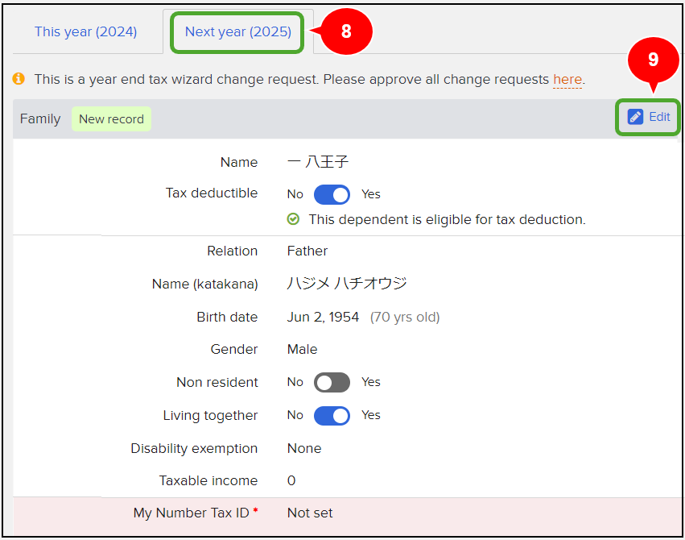Toggle the Non resident switch

point(332,383)
